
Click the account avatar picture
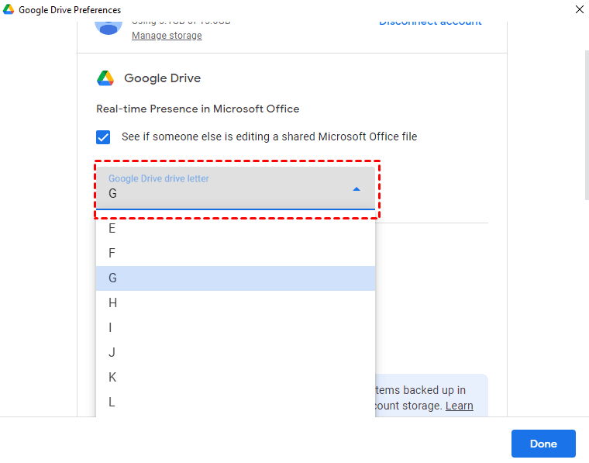coord(108,28)
